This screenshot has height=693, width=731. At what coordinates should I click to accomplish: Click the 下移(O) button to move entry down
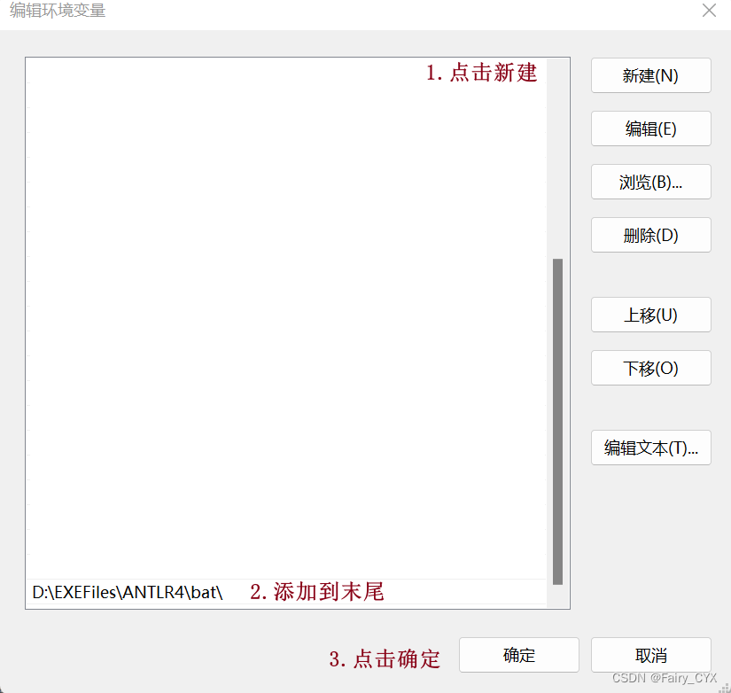tap(650, 368)
